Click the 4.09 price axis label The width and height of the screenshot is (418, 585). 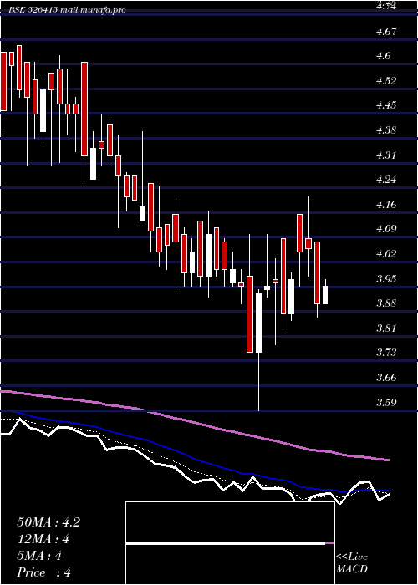388,229
